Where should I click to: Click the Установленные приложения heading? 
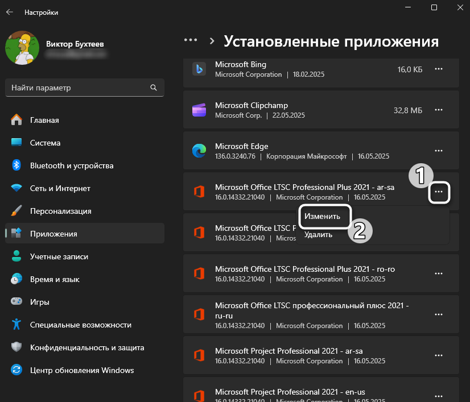(331, 42)
